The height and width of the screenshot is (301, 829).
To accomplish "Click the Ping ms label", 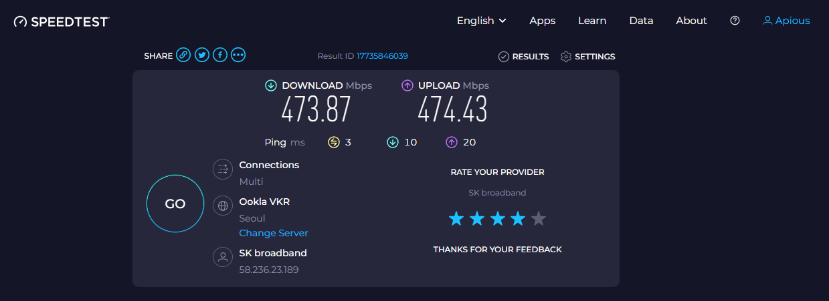I will (284, 142).
